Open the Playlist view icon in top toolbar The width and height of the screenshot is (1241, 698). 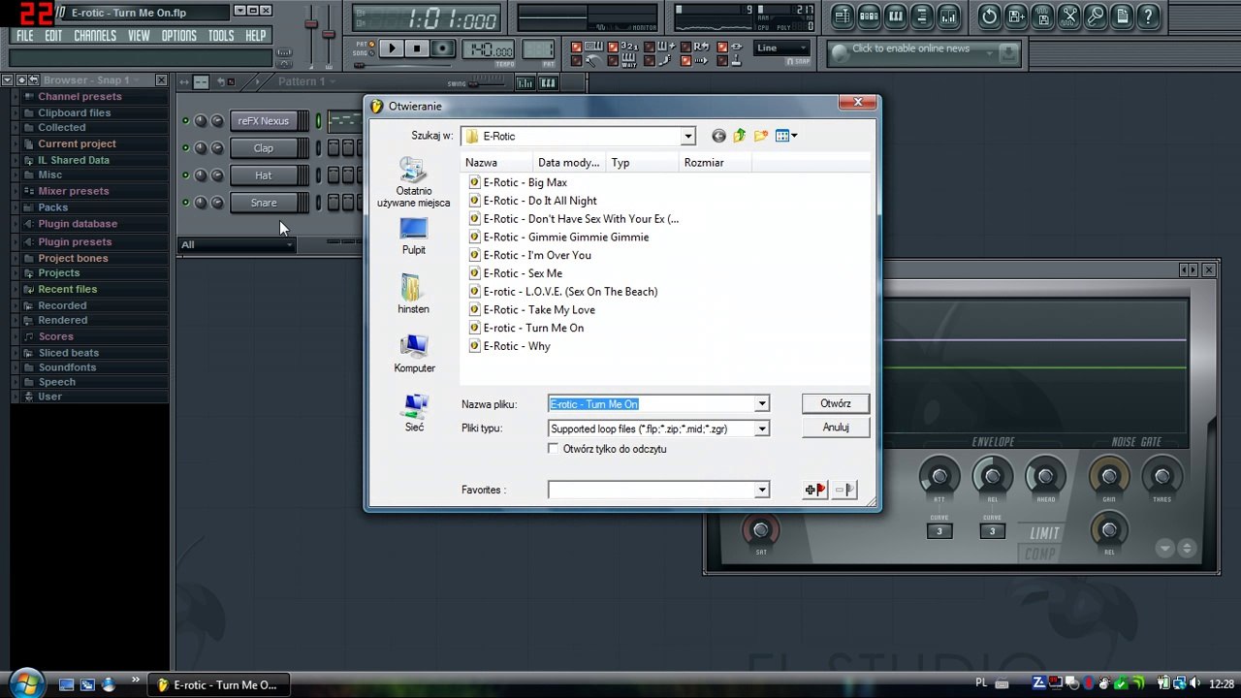click(843, 16)
